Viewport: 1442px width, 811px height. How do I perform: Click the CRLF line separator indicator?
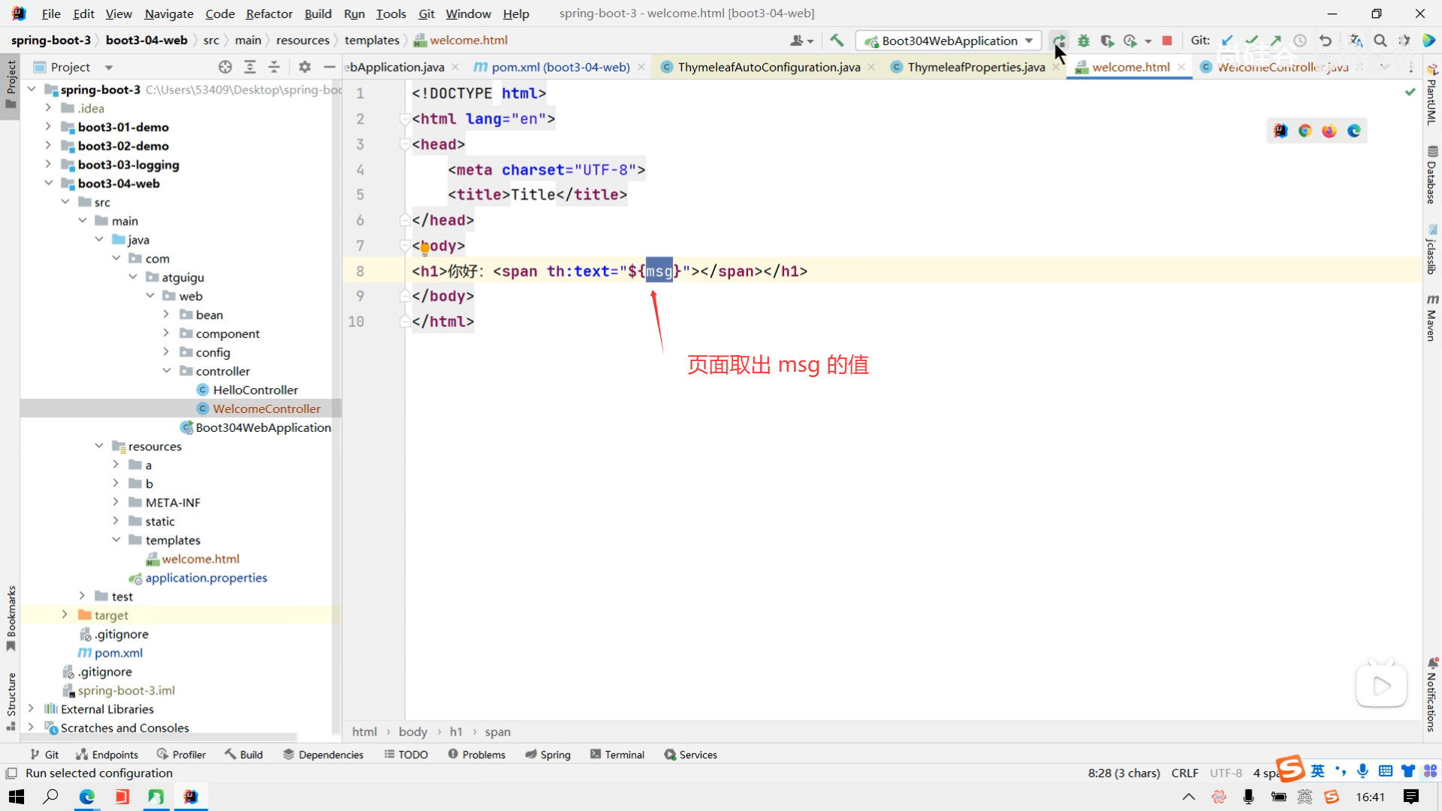1184,773
